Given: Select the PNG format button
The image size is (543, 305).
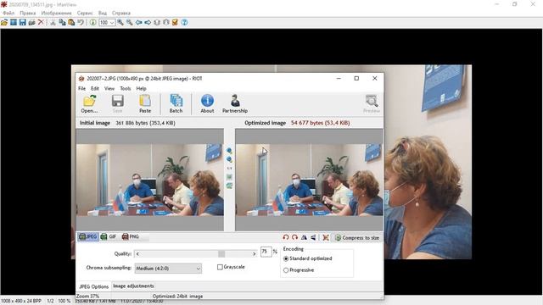Looking at the screenshot, I should point(131,237).
